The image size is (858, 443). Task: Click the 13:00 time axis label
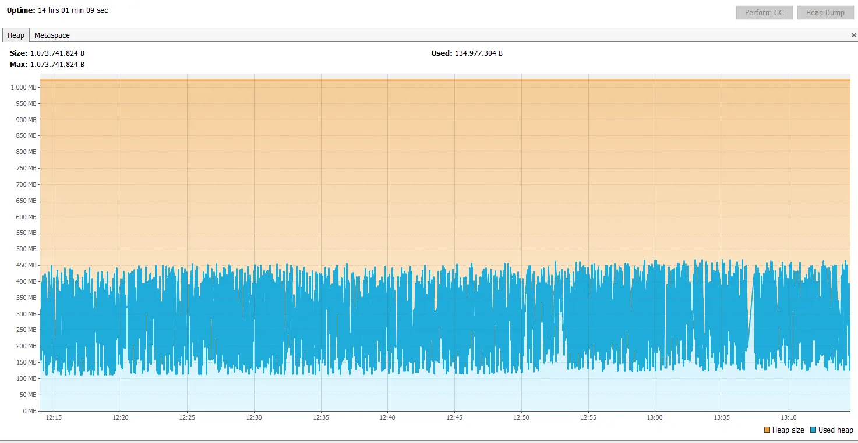click(655, 417)
